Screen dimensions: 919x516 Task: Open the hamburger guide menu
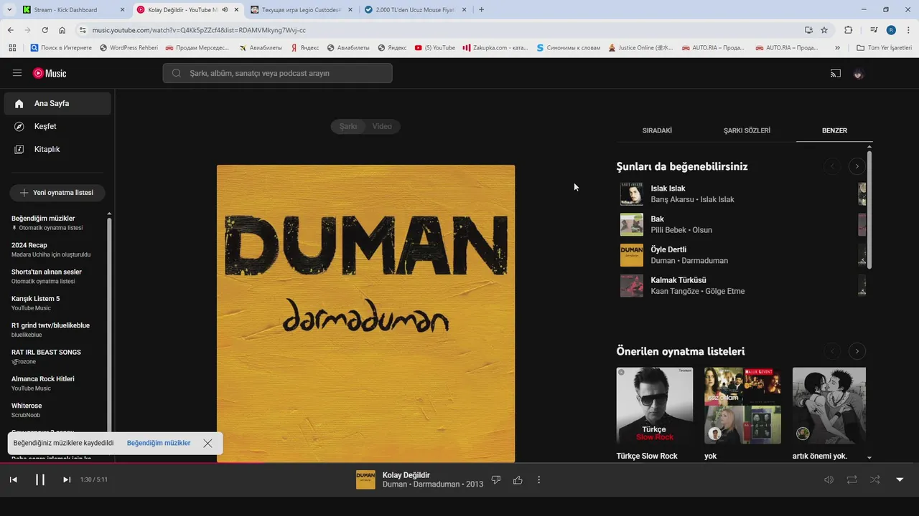click(x=17, y=73)
